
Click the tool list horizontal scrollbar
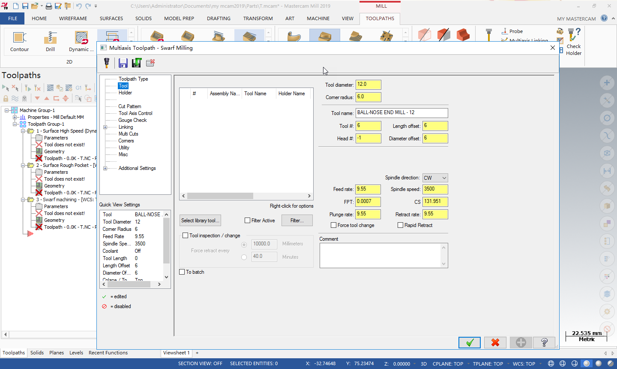tap(246, 196)
